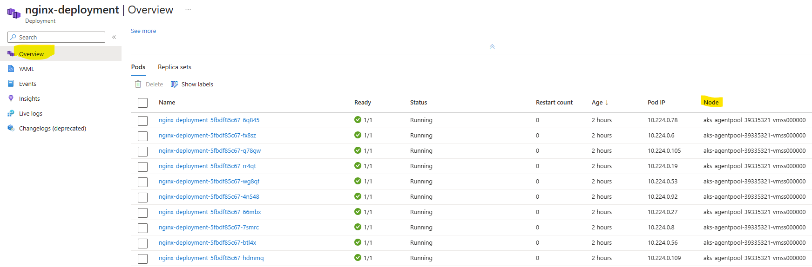Open the more options ellipsis beside Overview title

coord(188,10)
